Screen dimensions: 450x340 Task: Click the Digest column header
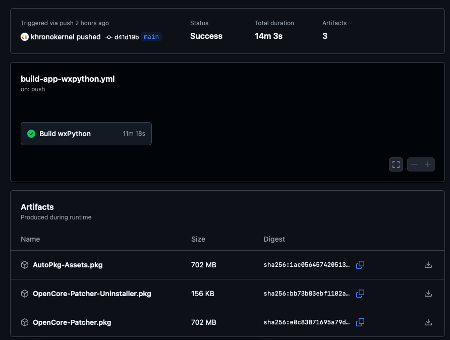pyautogui.click(x=274, y=239)
